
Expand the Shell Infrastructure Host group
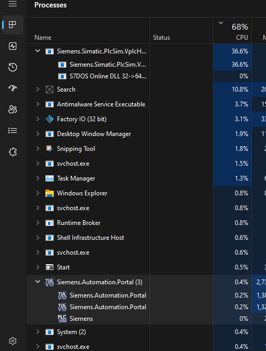click(x=37, y=238)
